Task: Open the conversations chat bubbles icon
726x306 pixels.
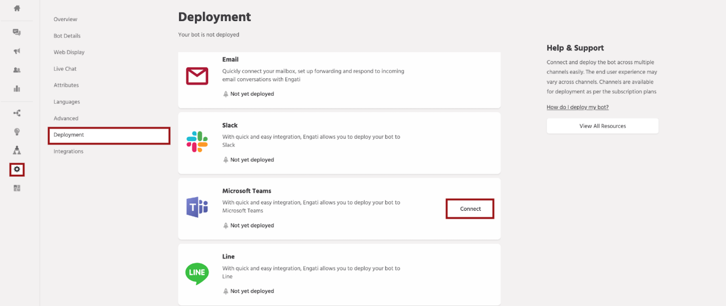Action: pyautogui.click(x=17, y=32)
